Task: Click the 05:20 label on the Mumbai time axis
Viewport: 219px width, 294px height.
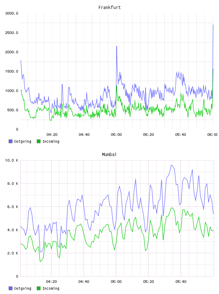Action: coord(148,282)
